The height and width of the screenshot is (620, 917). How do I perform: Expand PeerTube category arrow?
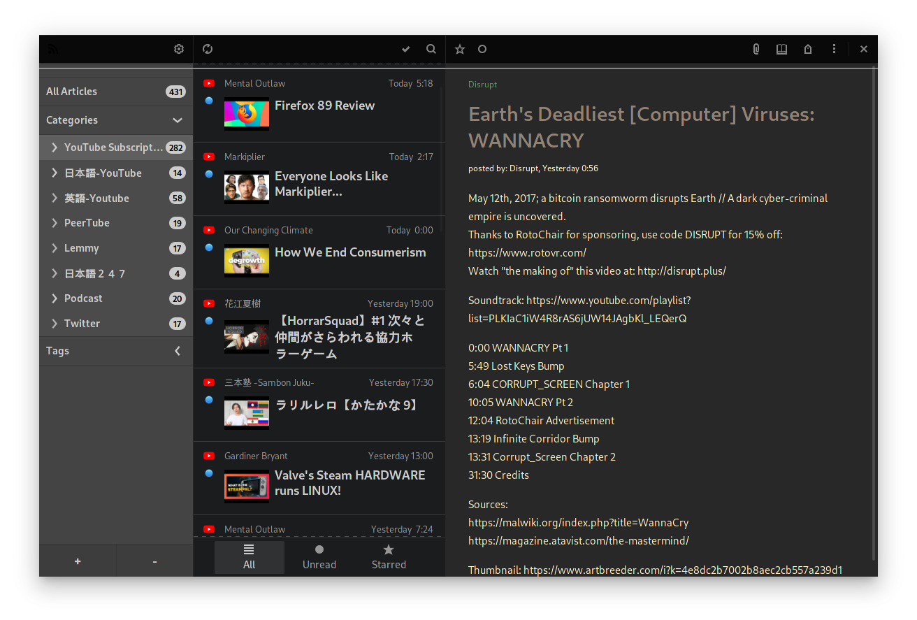click(x=55, y=223)
